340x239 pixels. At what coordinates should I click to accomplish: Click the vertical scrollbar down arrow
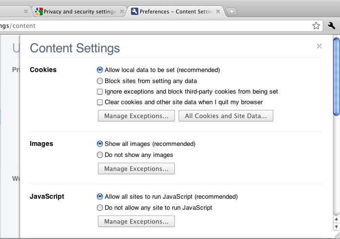tap(336, 227)
